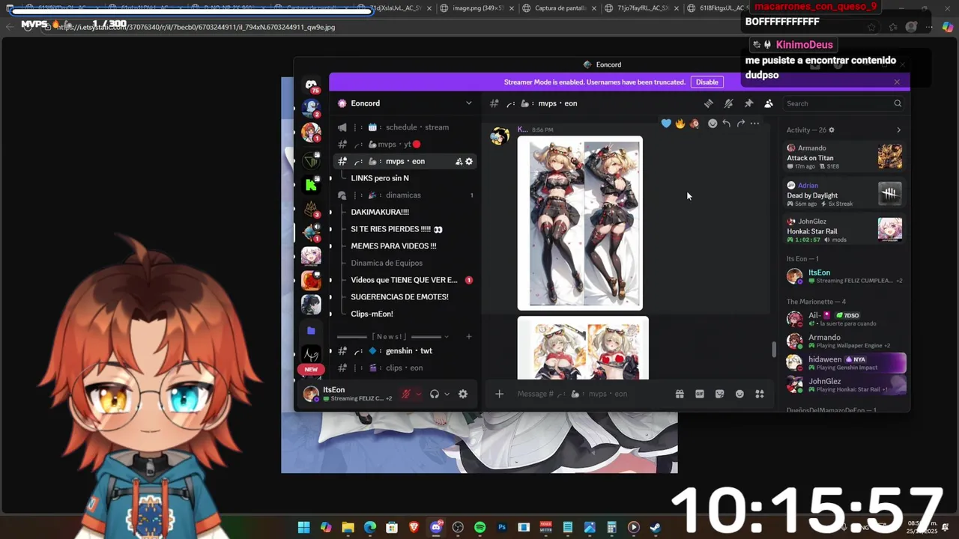Toggle the member list icon
Viewport: 959px width, 539px height.
(x=768, y=103)
